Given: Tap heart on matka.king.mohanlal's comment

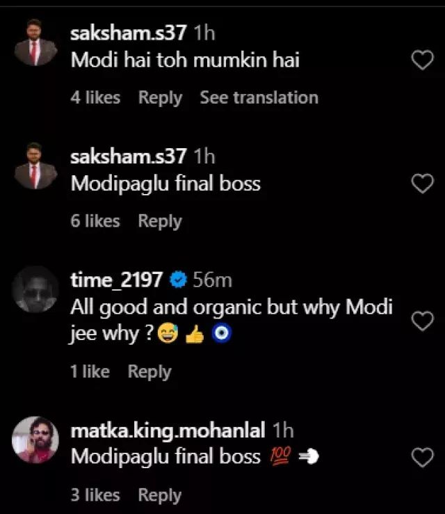Looking at the screenshot, I should coord(423,457).
